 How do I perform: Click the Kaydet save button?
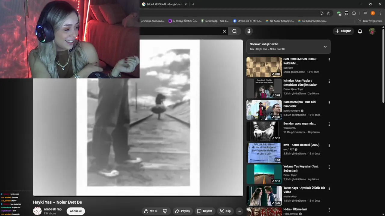pos(205,211)
